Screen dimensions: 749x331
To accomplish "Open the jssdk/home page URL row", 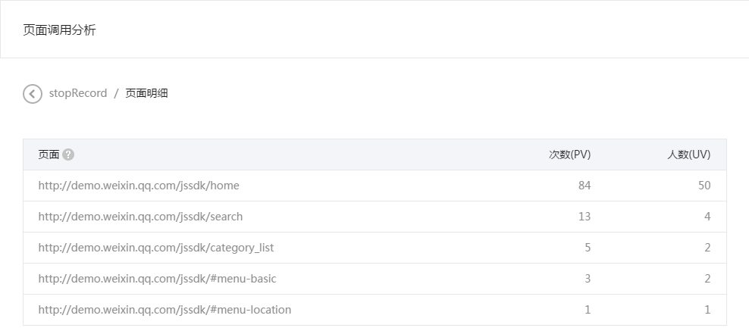I will (374, 186).
